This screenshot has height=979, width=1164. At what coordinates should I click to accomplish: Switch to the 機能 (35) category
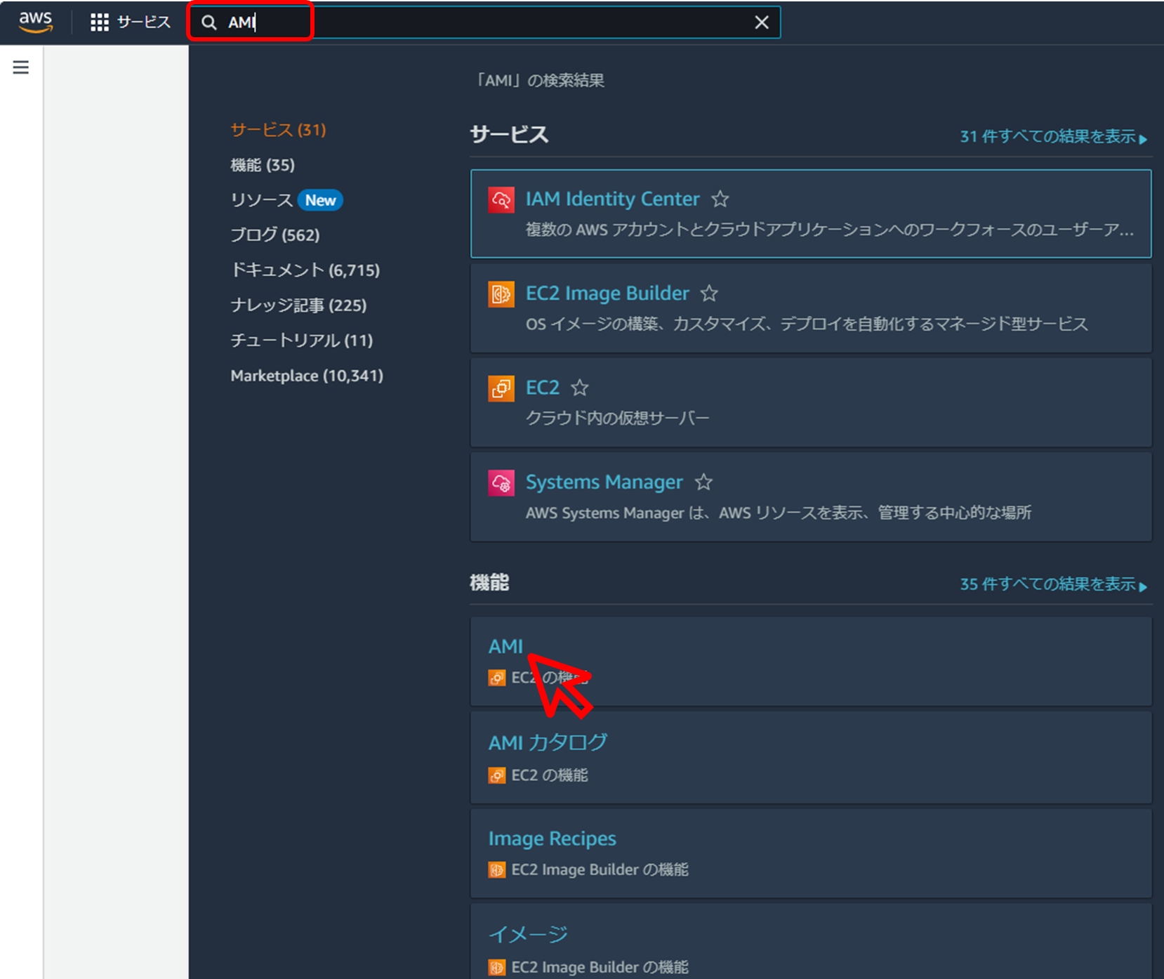tap(264, 165)
